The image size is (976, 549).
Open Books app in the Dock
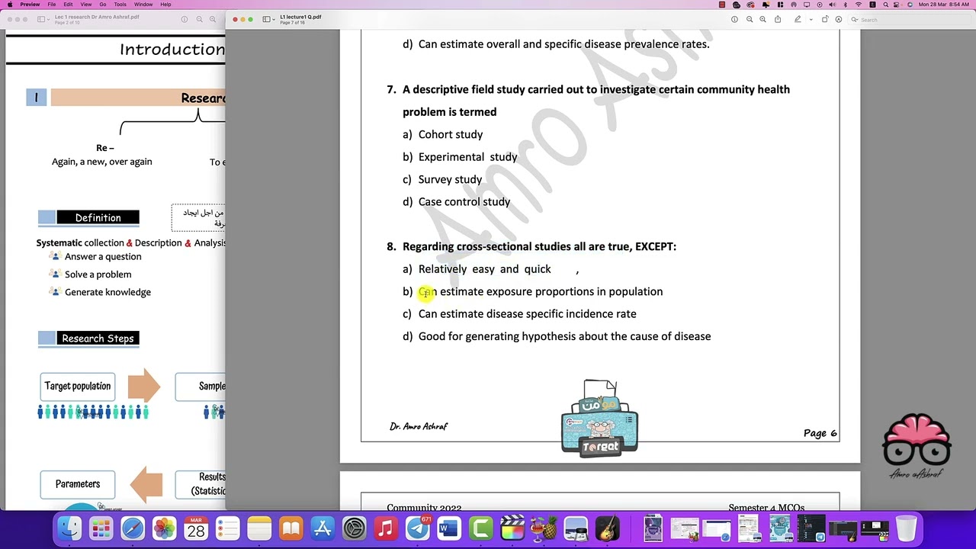point(291,528)
